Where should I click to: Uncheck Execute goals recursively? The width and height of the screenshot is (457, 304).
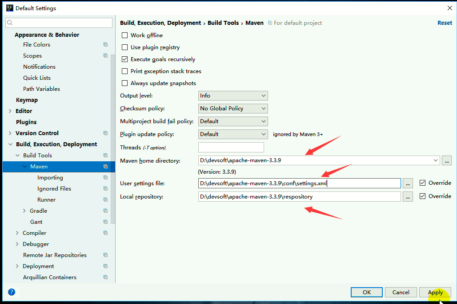(125, 59)
